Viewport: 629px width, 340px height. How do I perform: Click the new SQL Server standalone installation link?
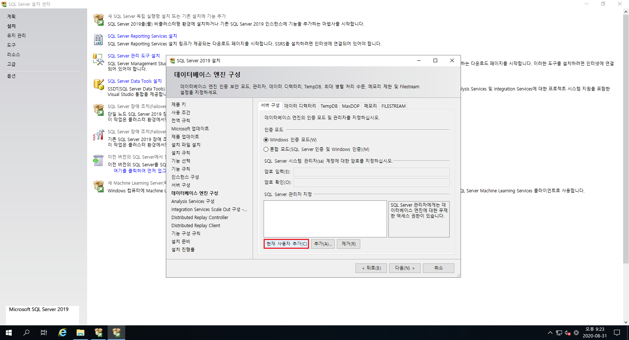(x=167, y=16)
